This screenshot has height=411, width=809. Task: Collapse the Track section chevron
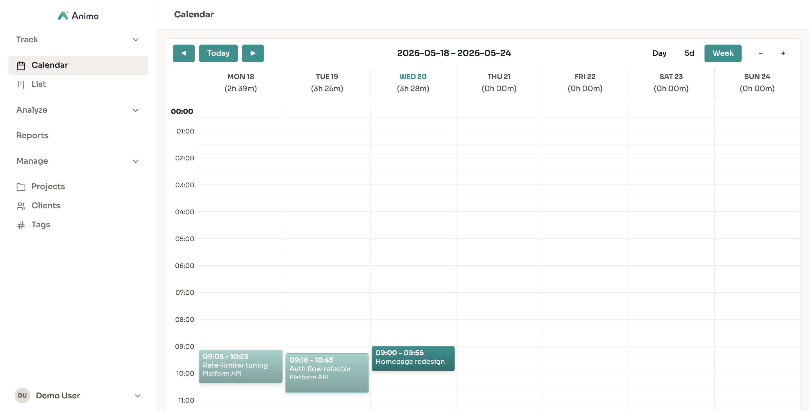tap(136, 40)
